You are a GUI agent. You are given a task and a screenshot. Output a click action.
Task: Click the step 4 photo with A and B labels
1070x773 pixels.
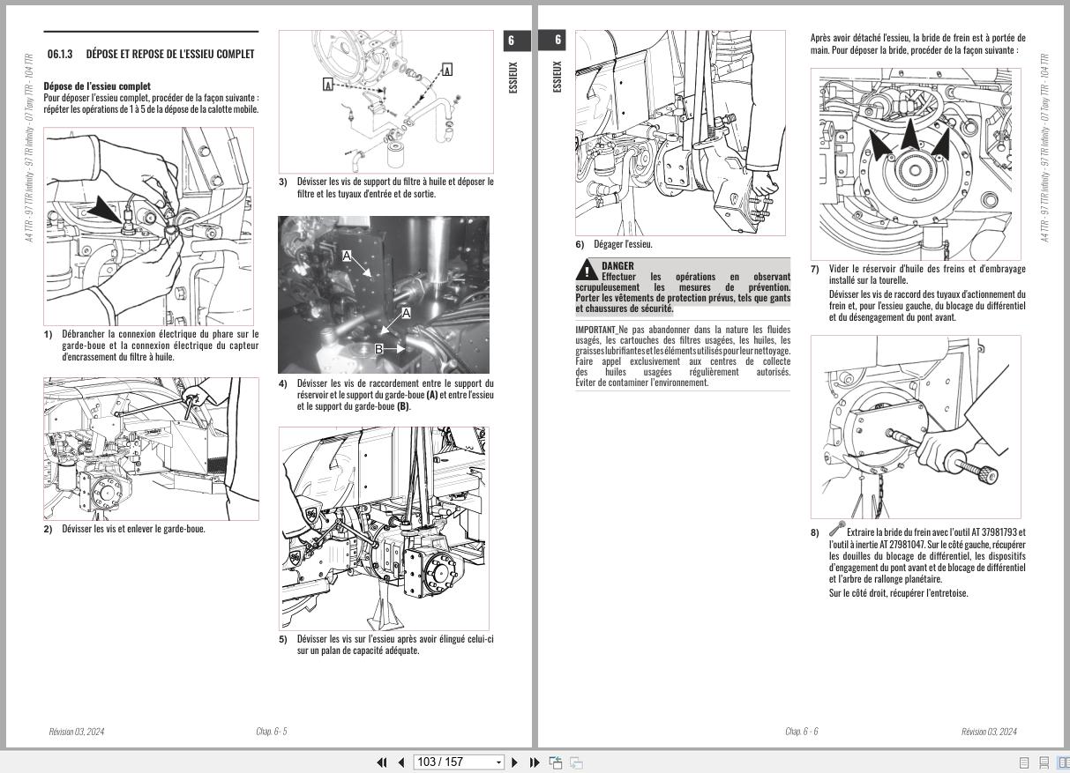tap(384, 295)
